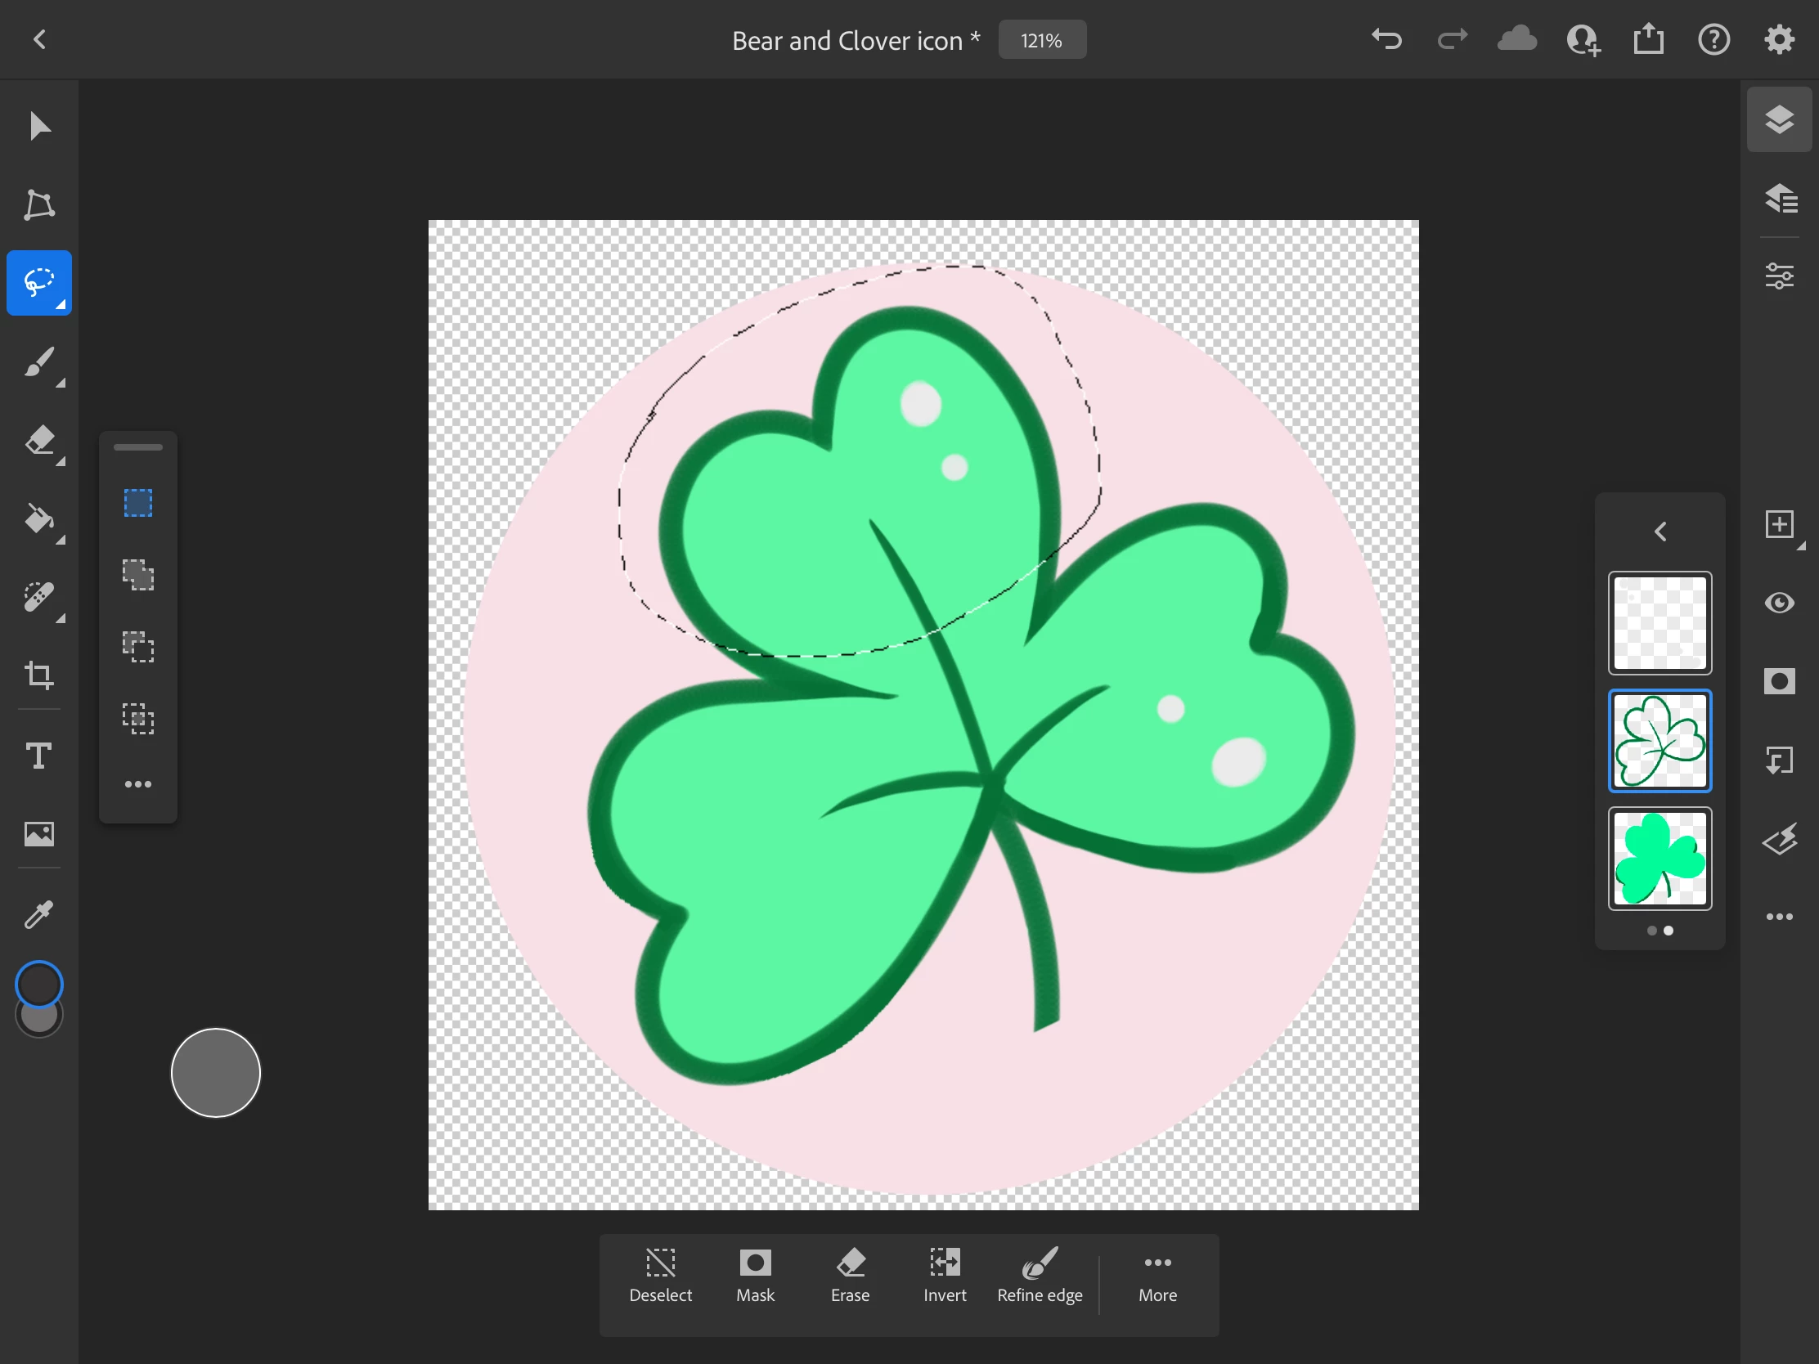Enable Add to selection mode
The height and width of the screenshot is (1364, 1819).
click(x=138, y=575)
